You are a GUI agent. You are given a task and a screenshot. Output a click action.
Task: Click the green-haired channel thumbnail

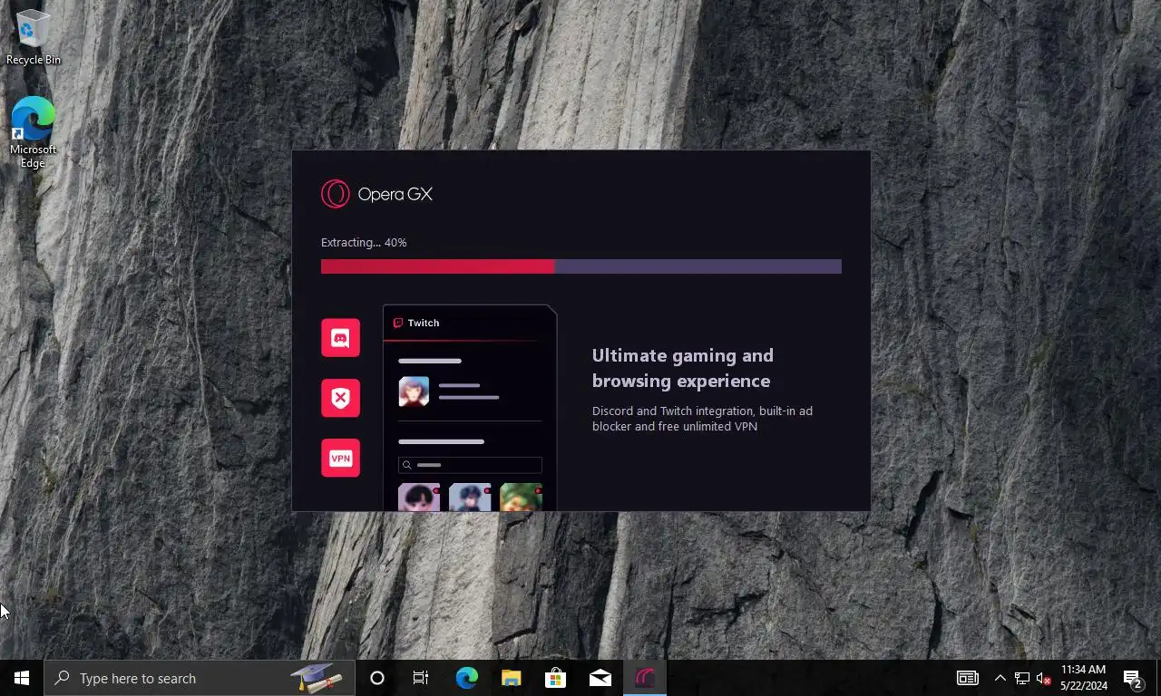(x=521, y=498)
